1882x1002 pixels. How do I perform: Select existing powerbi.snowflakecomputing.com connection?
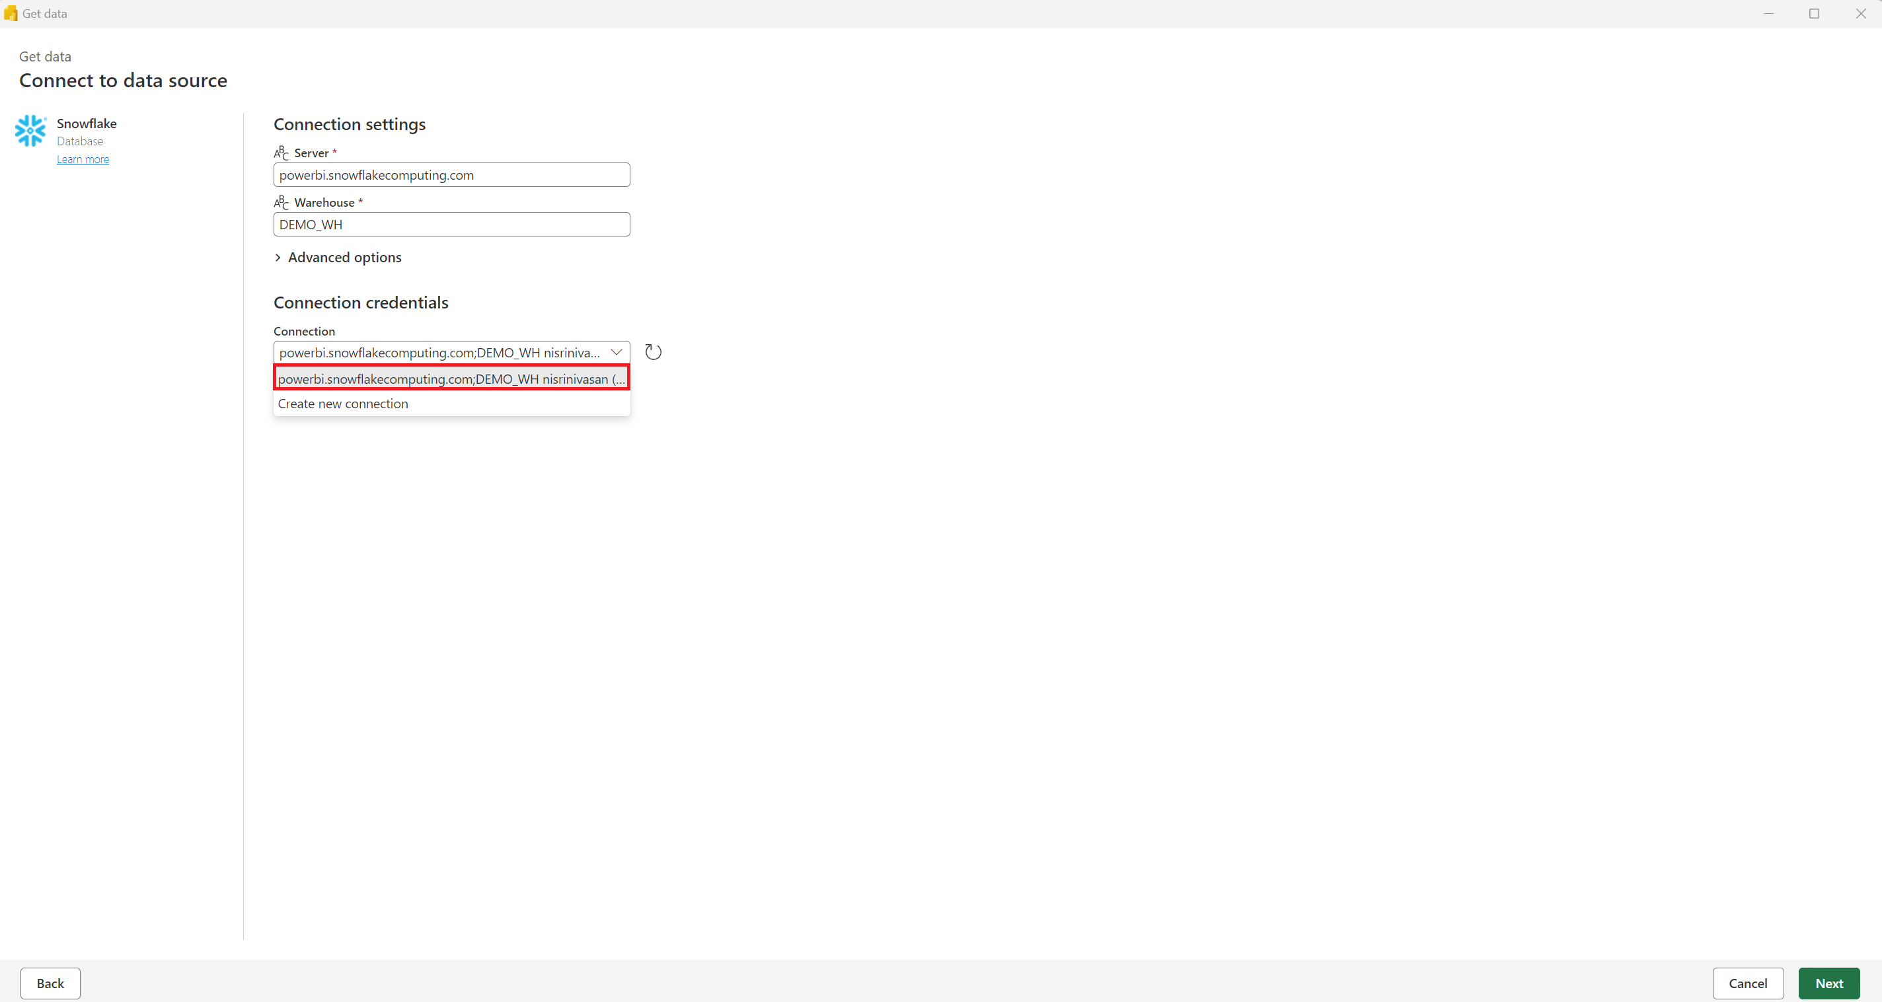(x=451, y=378)
